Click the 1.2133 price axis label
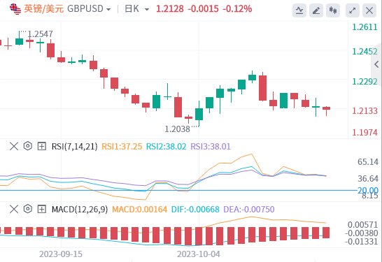Image resolution: width=382 pixels, height=262 pixels. [x=365, y=111]
